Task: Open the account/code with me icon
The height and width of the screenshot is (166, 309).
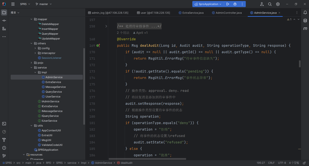Action: coord(262,4)
